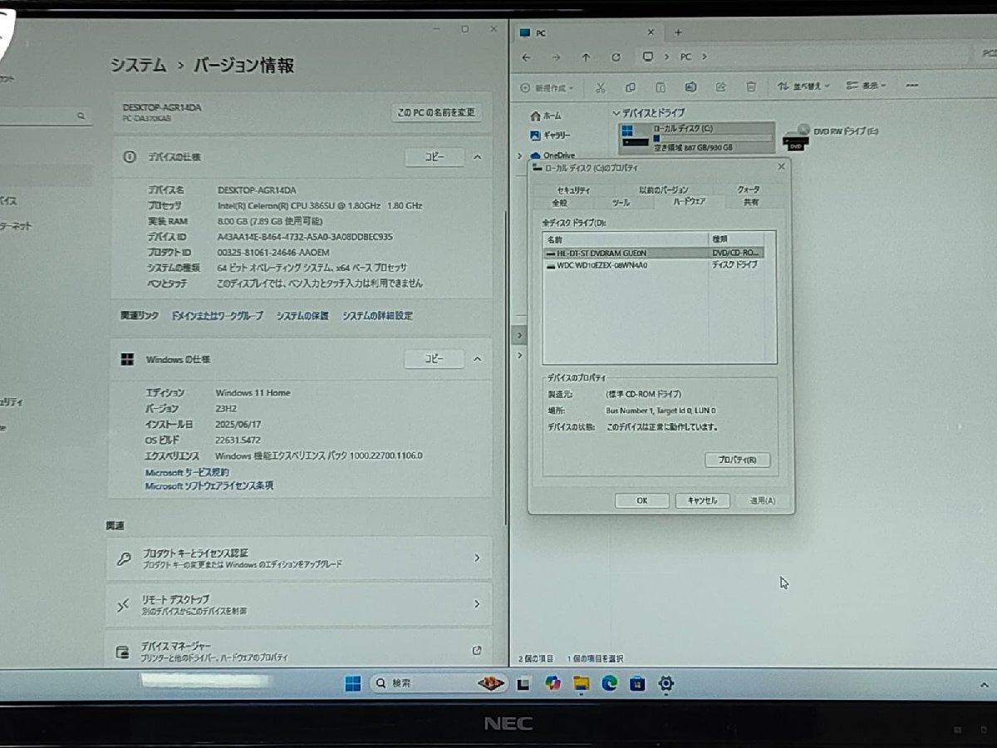Switch to the クォータ tab

748,190
